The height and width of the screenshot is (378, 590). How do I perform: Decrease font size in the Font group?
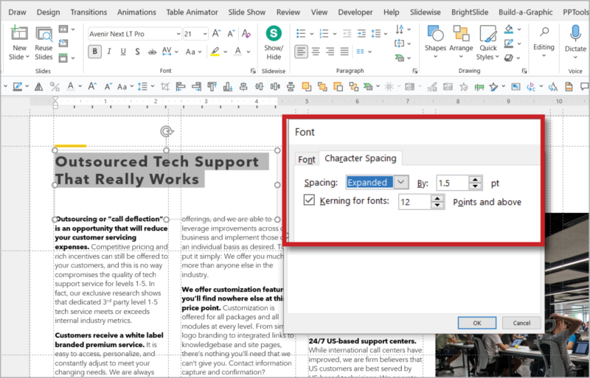click(231, 34)
